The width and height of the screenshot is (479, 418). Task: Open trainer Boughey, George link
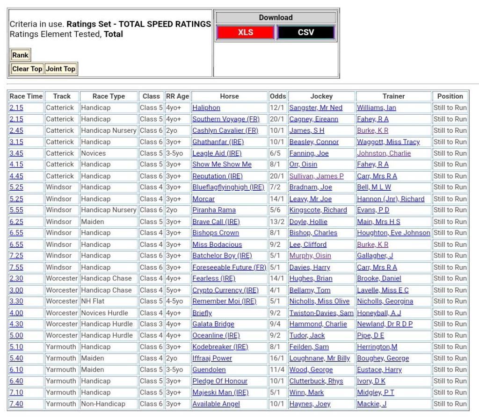pyautogui.click(x=383, y=358)
